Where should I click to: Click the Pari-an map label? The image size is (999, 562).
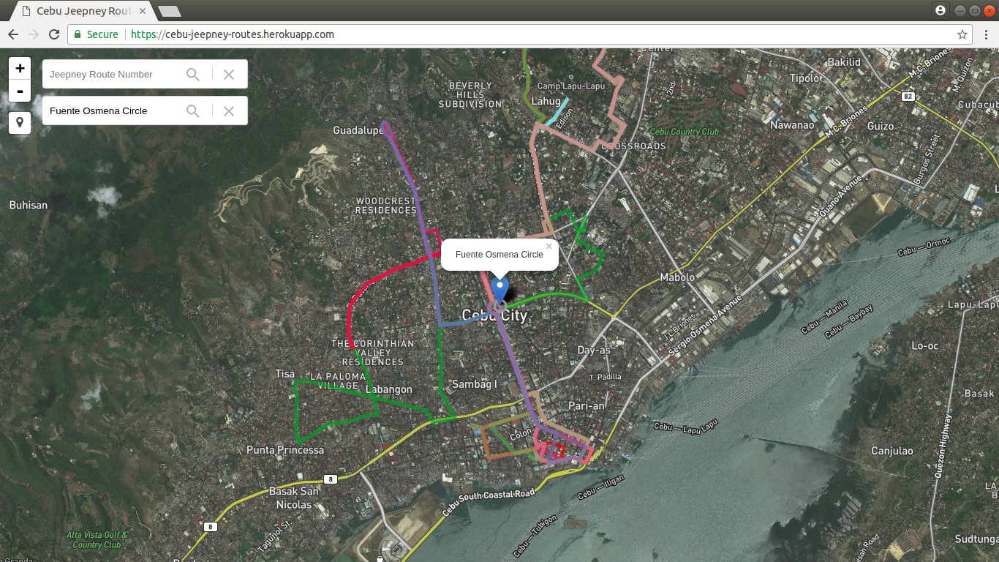[x=587, y=405]
